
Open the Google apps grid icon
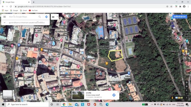click(169, 17)
